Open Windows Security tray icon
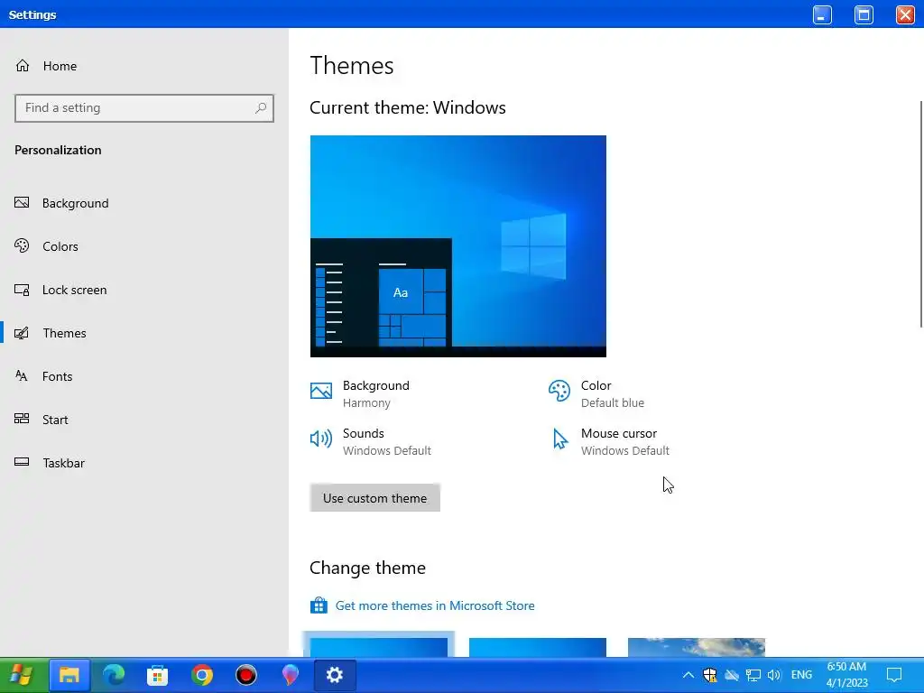Viewport: 924px width, 693px height. click(709, 675)
